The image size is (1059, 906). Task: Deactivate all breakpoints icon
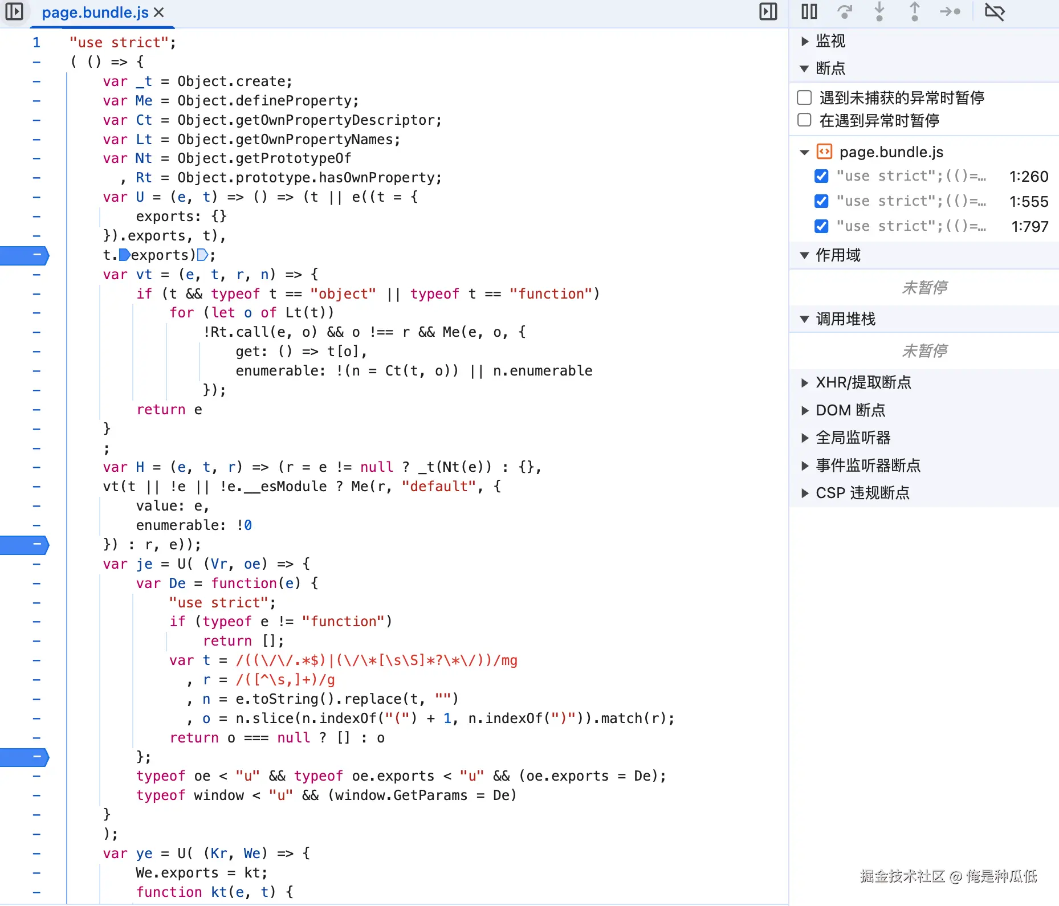click(x=995, y=11)
